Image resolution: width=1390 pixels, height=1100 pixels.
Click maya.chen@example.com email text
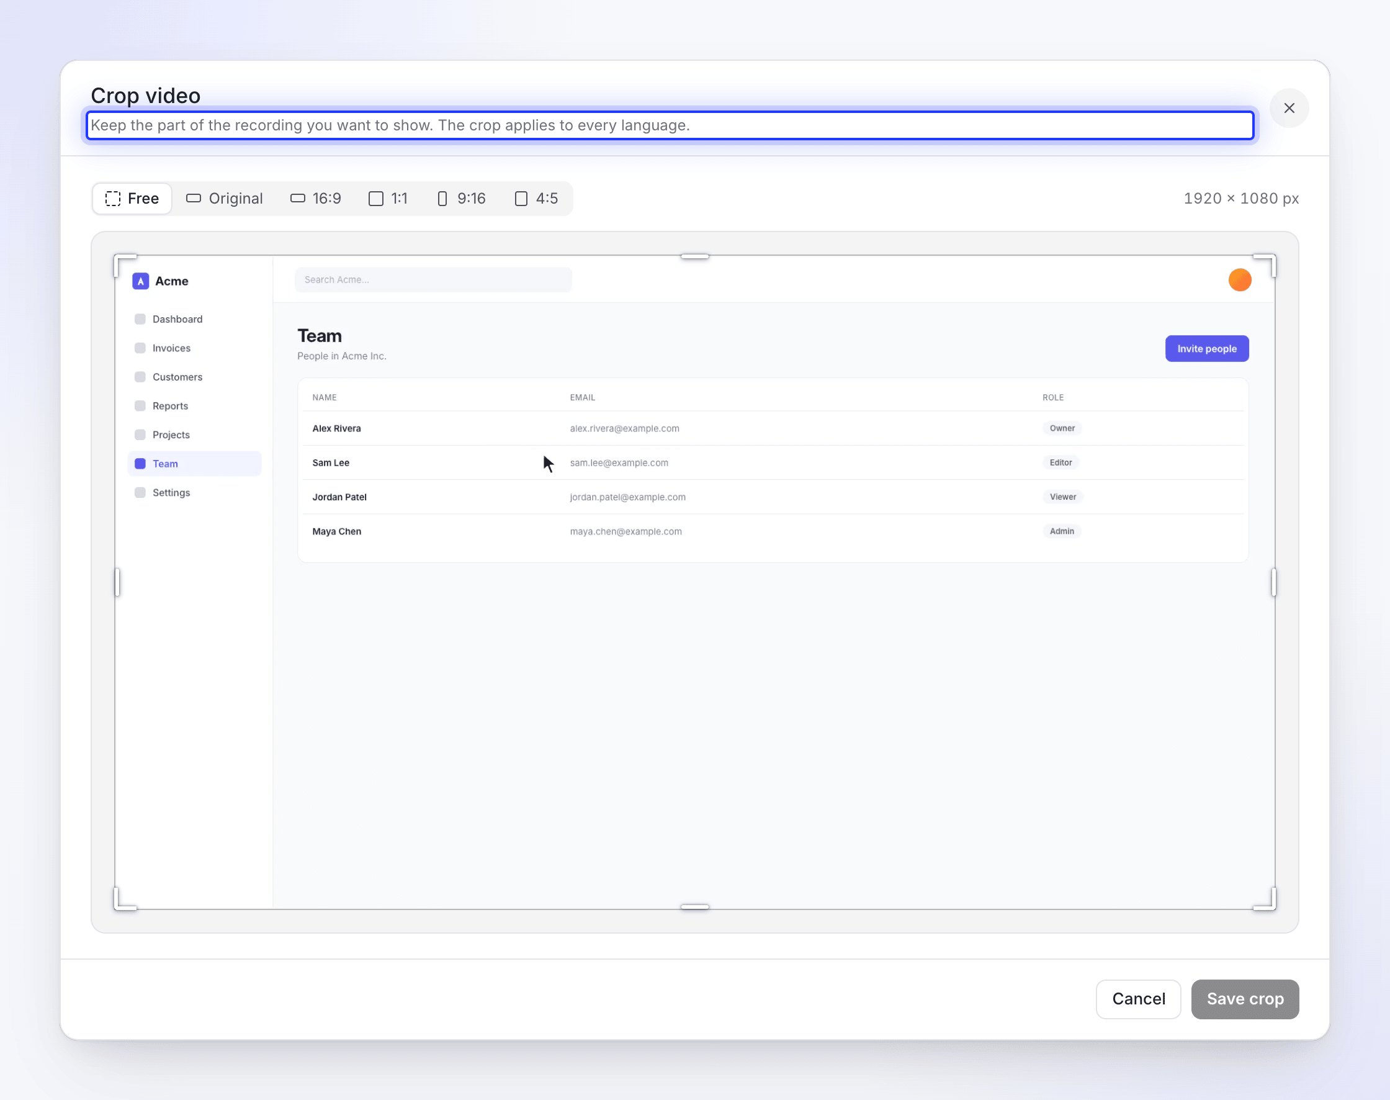(x=625, y=531)
